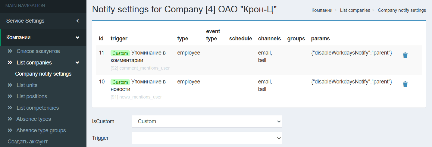Go to Создать аккаунт in sidebar
Viewport: 432px width, 147px height.
click(28, 142)
